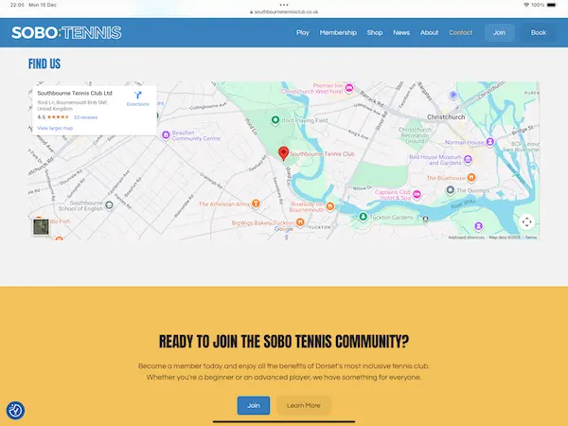Click the Directions arrow icon

[137, 96]
